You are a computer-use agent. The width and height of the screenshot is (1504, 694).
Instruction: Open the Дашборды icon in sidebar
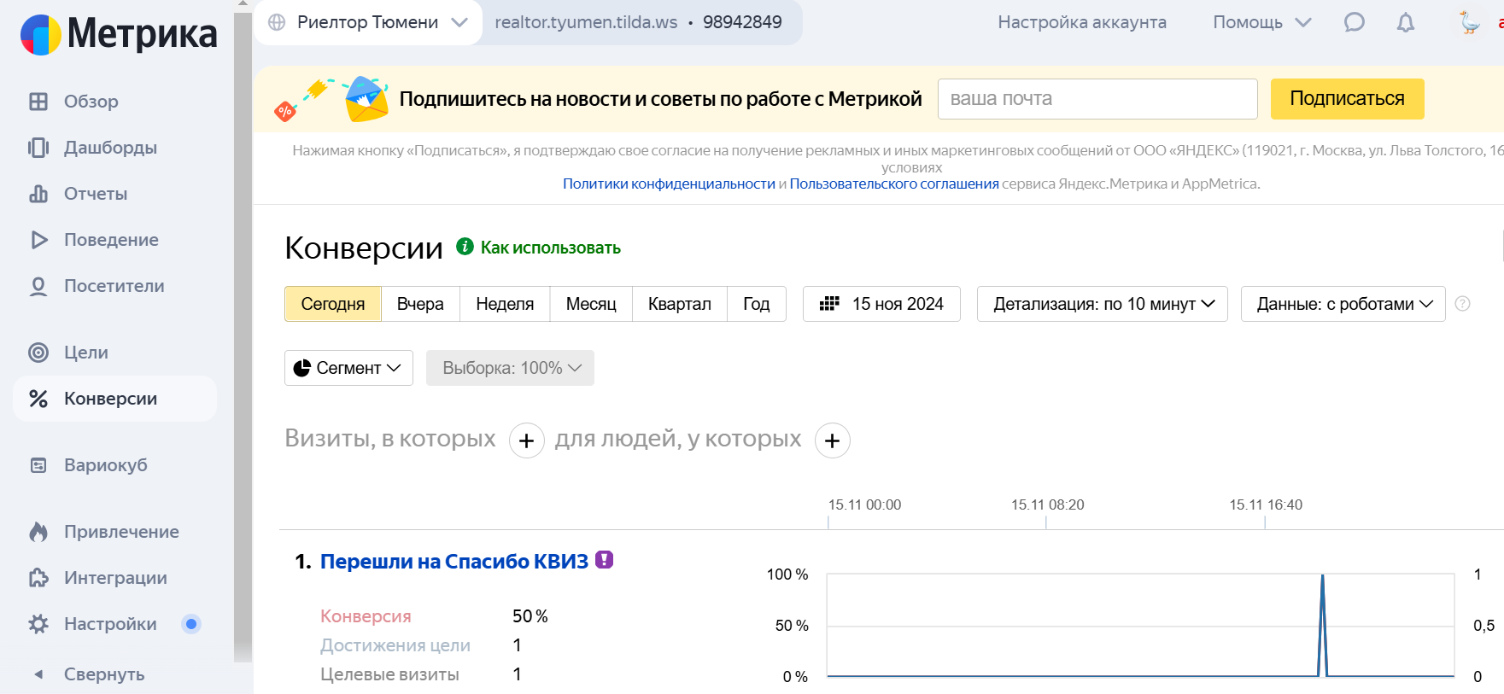pyautogui.click(x=38, y=148)
